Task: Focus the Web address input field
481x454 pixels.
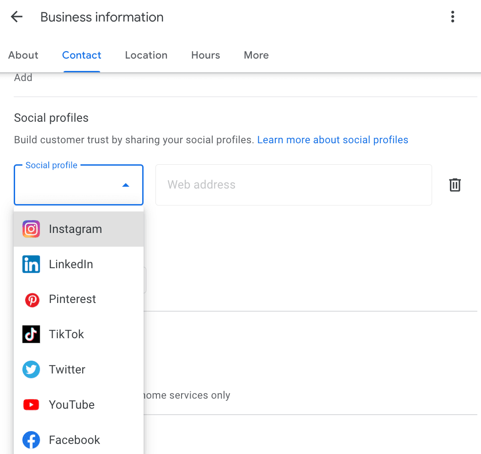Action: [294, 185]
